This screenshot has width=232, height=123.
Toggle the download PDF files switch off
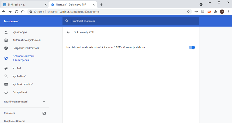[192, 47]
